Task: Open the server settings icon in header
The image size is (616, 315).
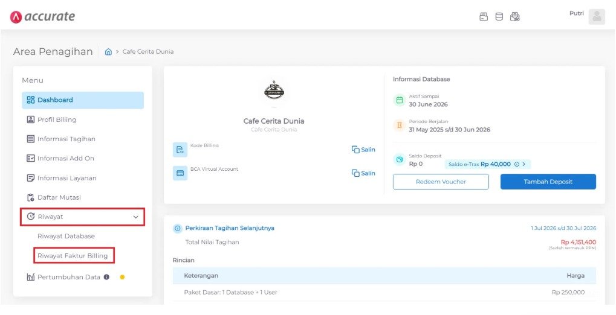Action: [514, 16]
